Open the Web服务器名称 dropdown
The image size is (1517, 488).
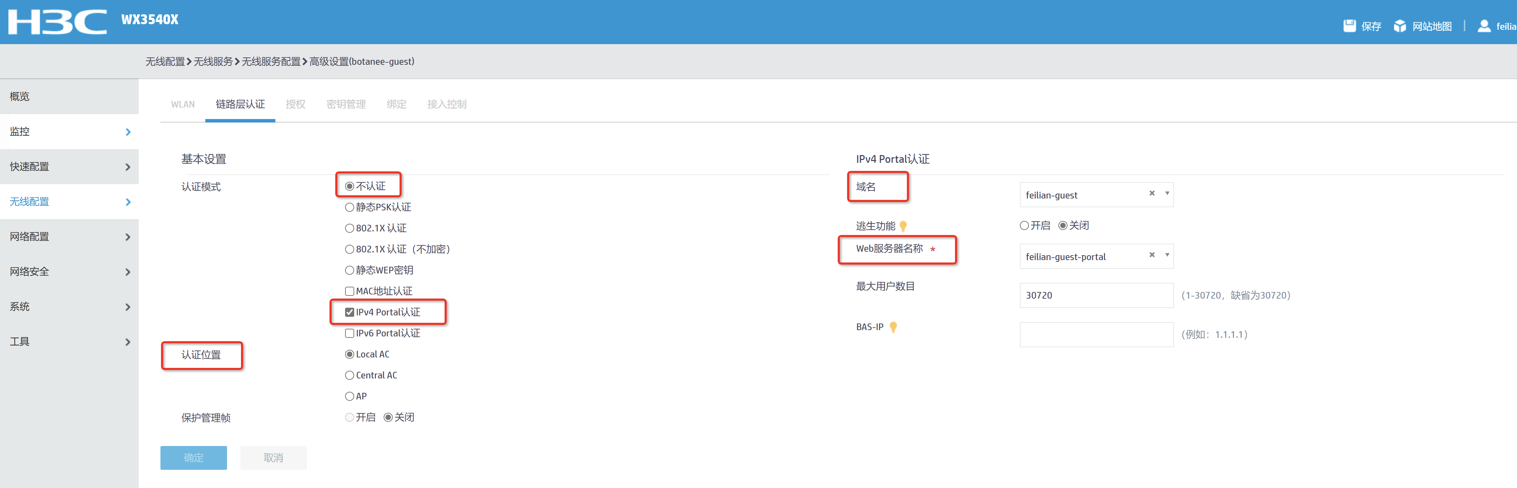coord(1096,257)
